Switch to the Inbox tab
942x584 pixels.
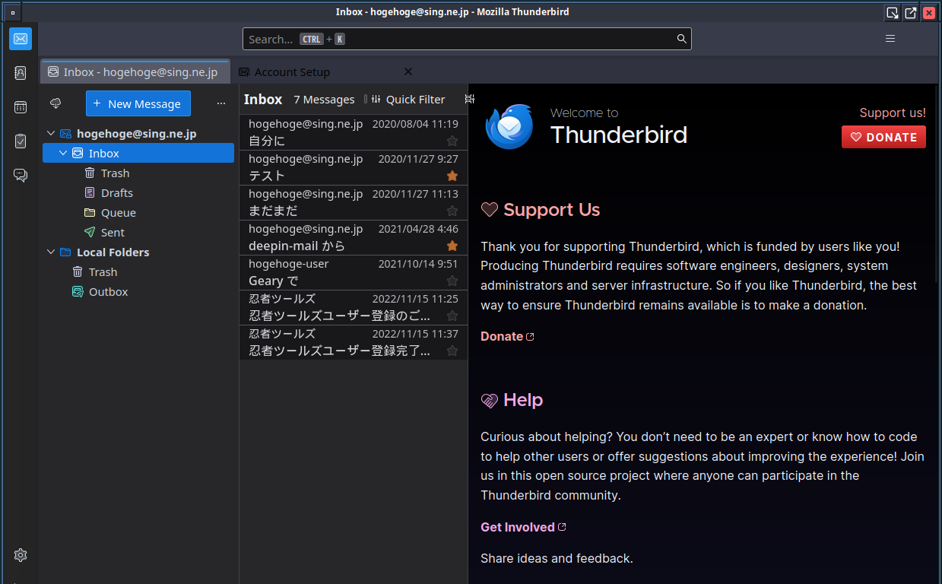coord(135,71)
